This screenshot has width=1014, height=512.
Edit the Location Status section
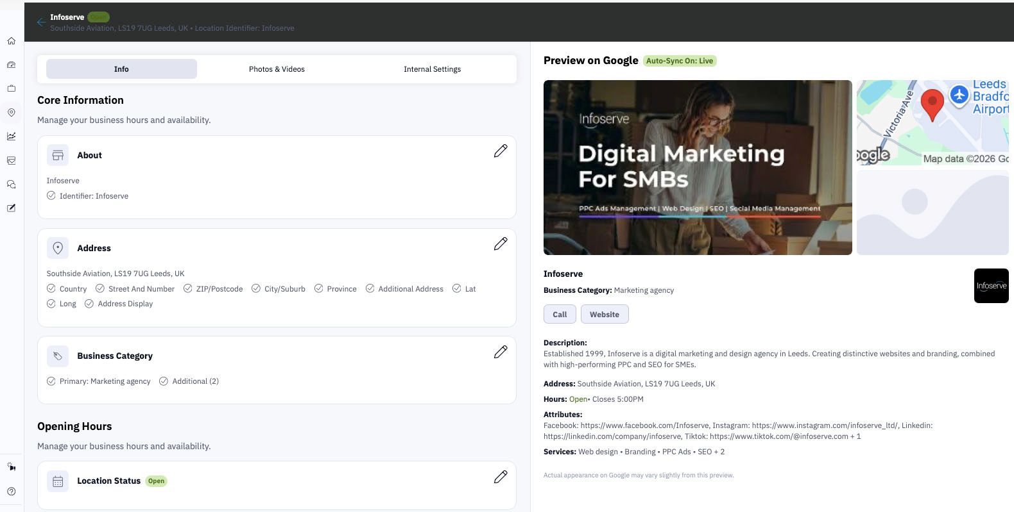point(501,477)
